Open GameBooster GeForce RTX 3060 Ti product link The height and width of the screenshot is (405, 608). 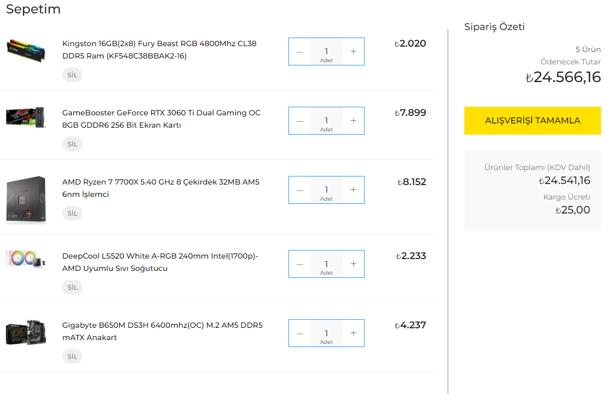pos(161,119)
